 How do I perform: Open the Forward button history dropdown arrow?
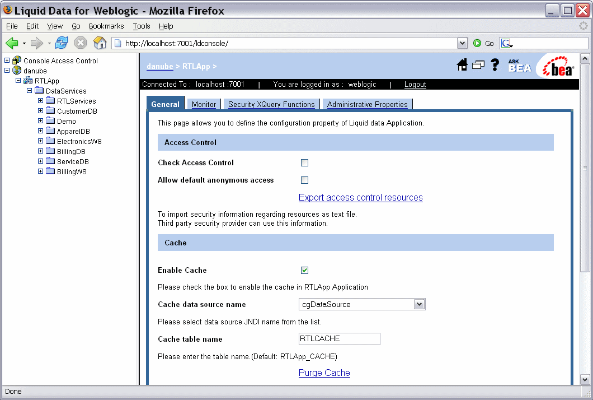tap(49, 43)
